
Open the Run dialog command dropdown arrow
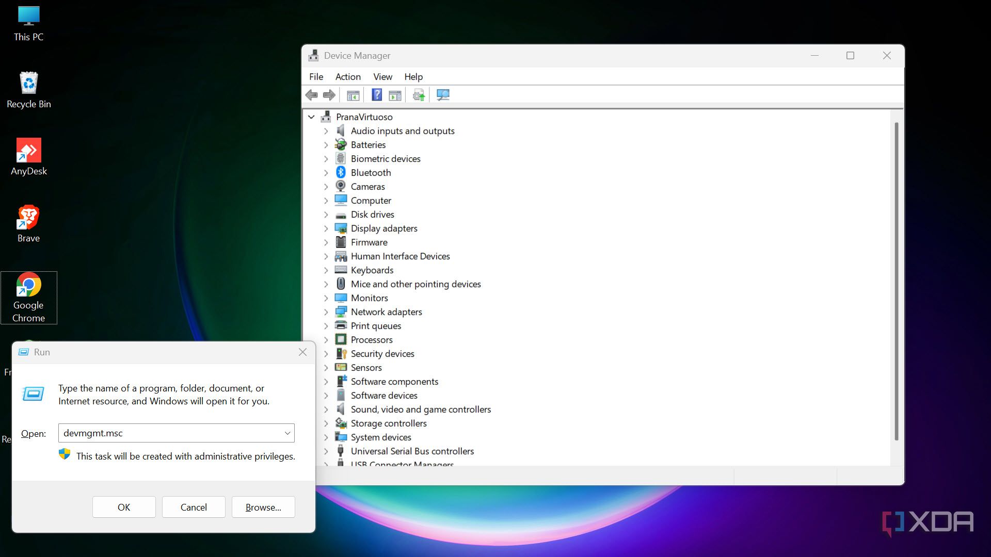[287, 433]
